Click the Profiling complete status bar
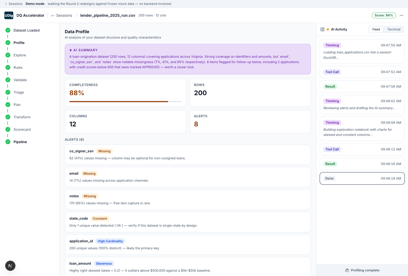 pyautogui.click(x=362, y=270)
